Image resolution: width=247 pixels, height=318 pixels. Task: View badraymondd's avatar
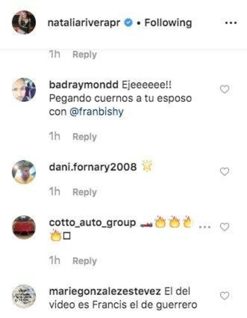[x=24, y=89]
